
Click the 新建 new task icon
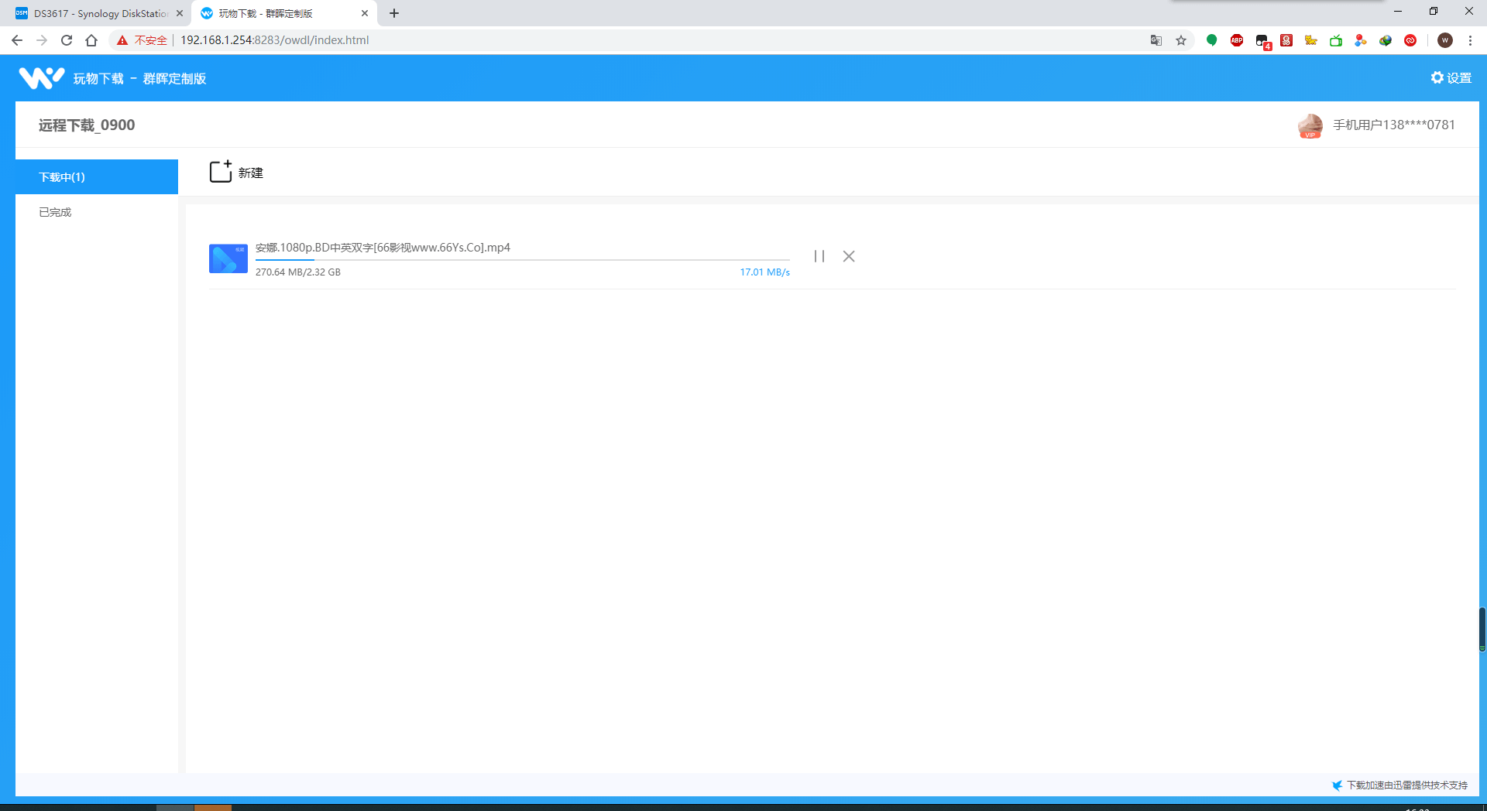[221, 172]
